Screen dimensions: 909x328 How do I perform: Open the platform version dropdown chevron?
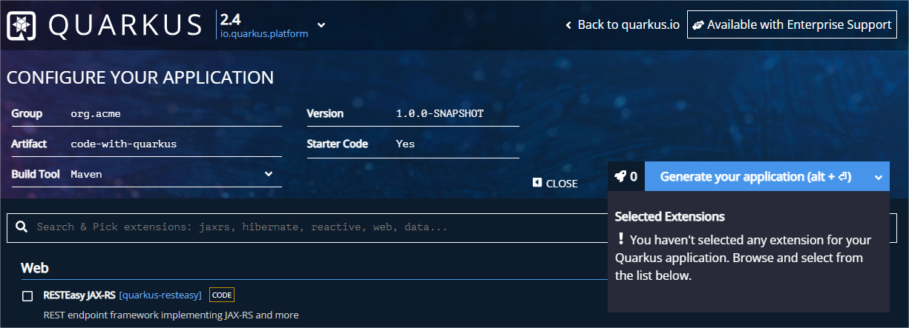click(321, 24)
